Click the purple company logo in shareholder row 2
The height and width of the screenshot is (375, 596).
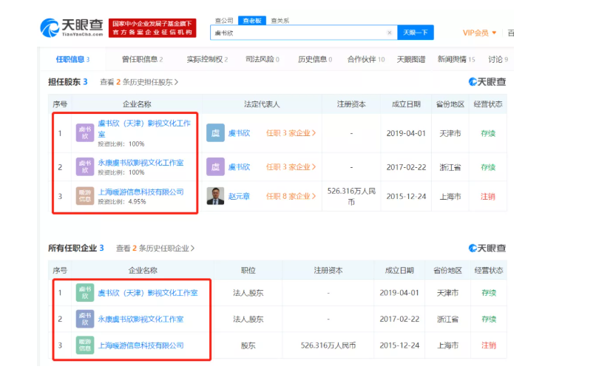pos(85,166)
